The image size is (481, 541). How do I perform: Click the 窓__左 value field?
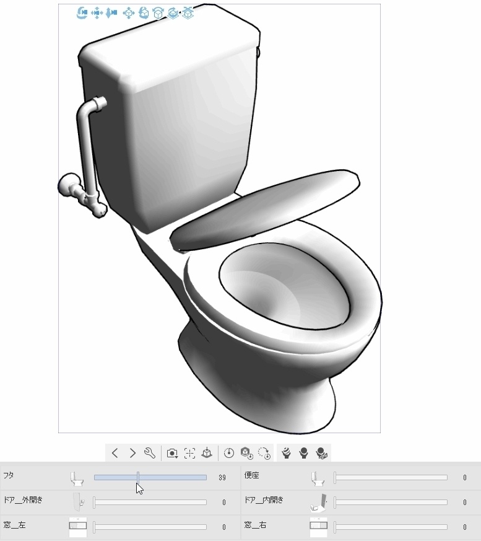(224, 527)
